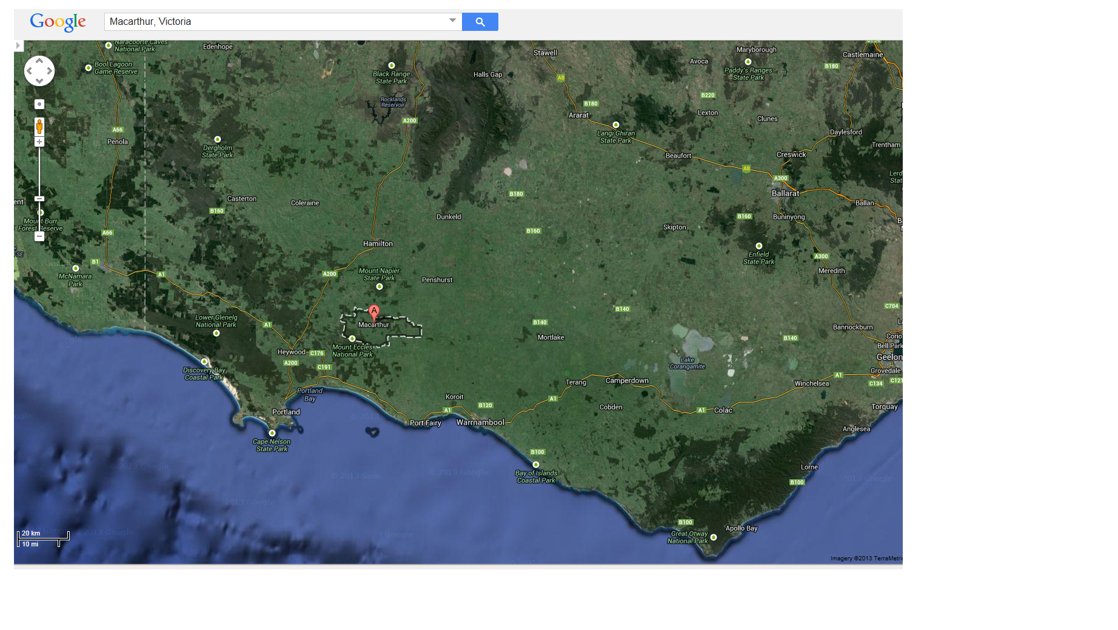Image resolution: width=1118 pixels, height=630 pixels.
Task: Select the Mount Eccles National Park marker
Action: [352, 339]
